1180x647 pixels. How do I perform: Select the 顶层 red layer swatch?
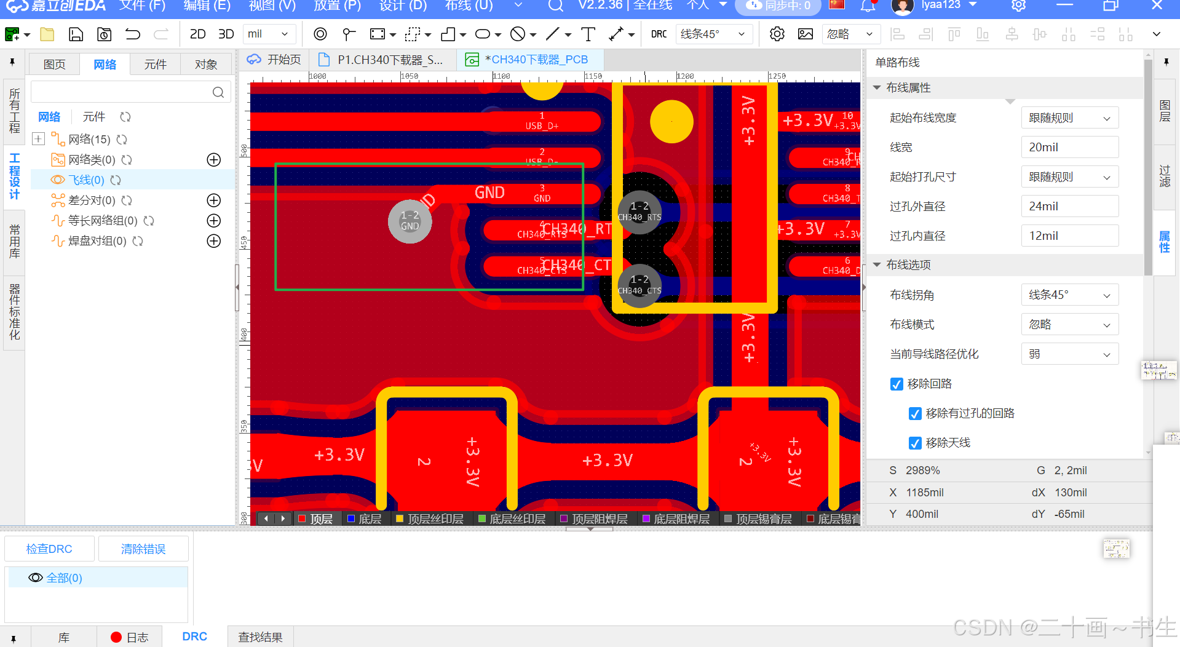(x=302, y=518)
